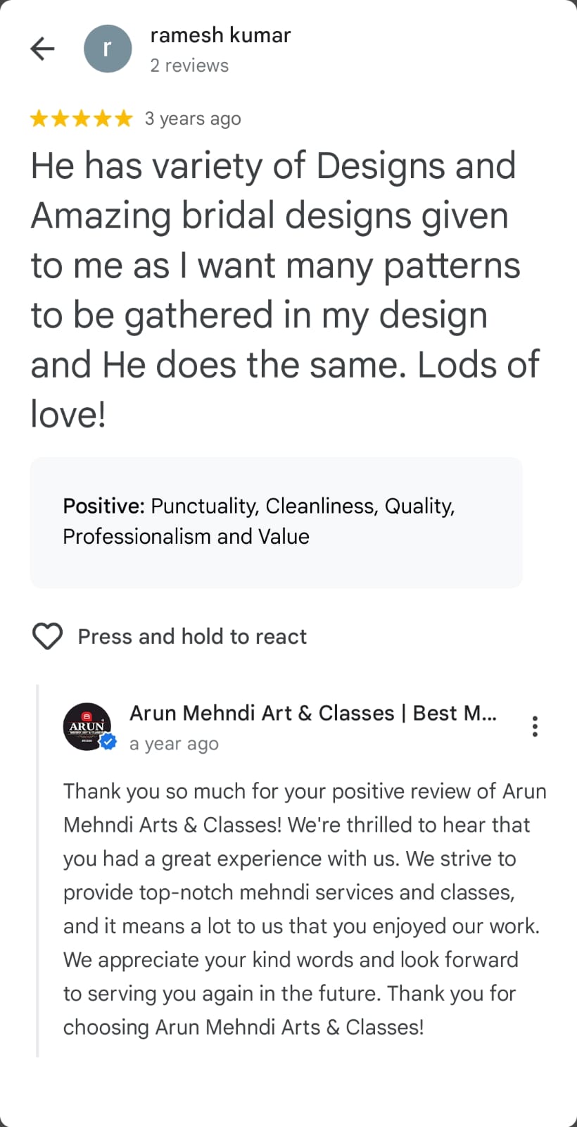Click the second rating star
The height and width of the screenshot is (1127, 577).
pos(61,118)
